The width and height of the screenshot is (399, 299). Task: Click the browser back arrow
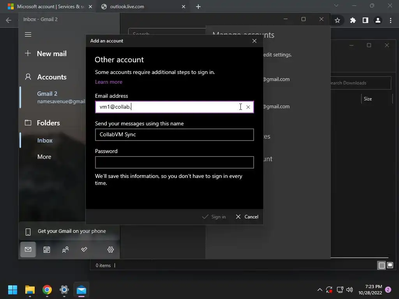[9, 20]
